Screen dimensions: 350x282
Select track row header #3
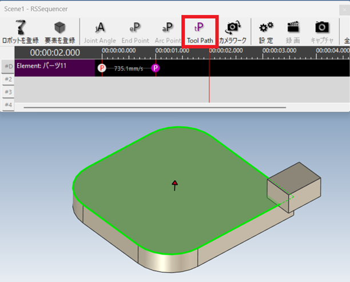coord(8,92)
